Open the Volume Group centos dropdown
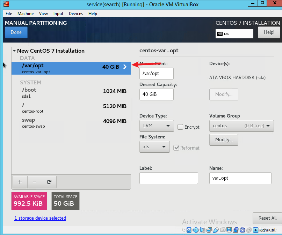Image resolution: width=282 pixels, height=235 pixels. (241, 126)
